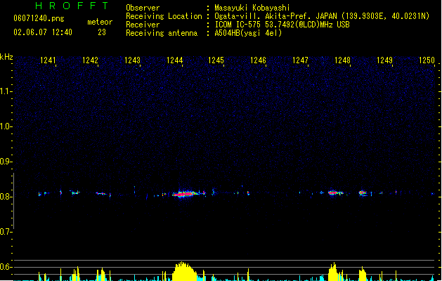The height and width of the screenshot is (281, 442).
Task: Click the Ogata-vill. Akita-Pref. JAPAN location text
Action: click(x=322, y=16)
